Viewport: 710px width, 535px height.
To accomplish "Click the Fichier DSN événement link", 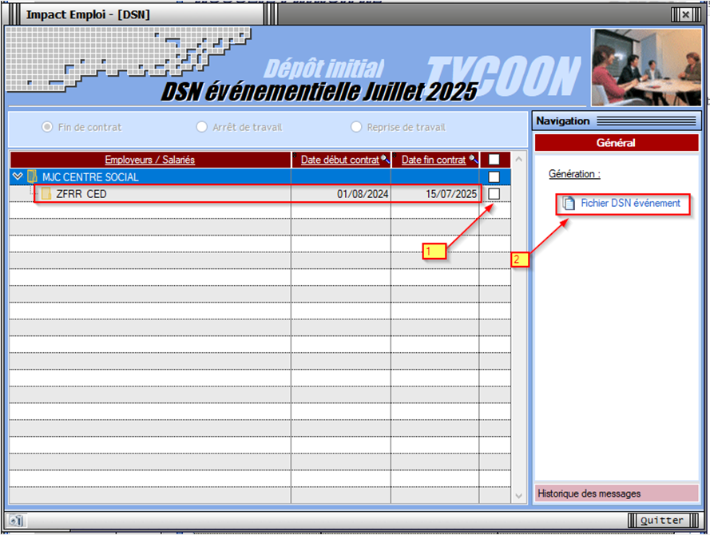I will [630, 204].
